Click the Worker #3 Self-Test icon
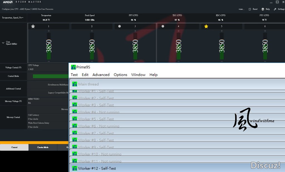285x172 pixels. pos(75,105)
